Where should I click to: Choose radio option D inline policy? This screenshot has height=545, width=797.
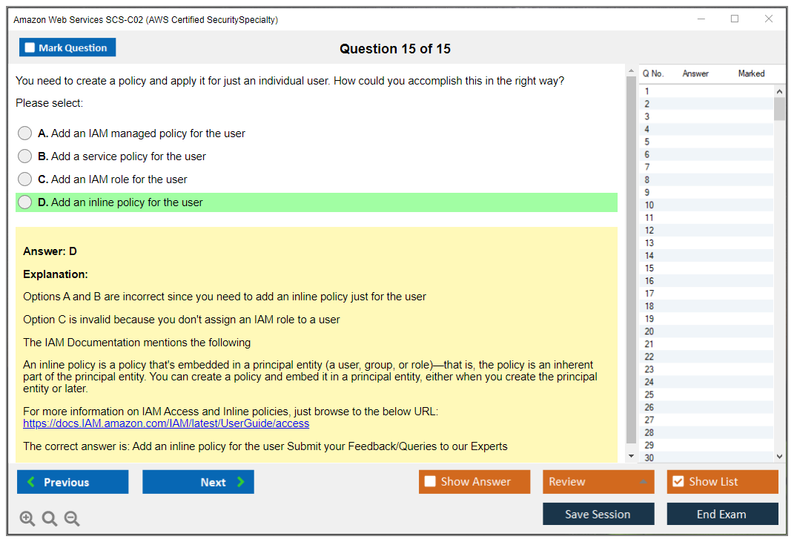coord(25,202)
